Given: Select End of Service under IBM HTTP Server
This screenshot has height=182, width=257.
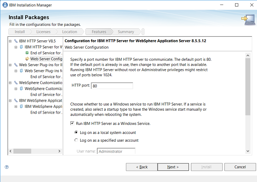Looking at the screenshot, I should tap(46, 53).
